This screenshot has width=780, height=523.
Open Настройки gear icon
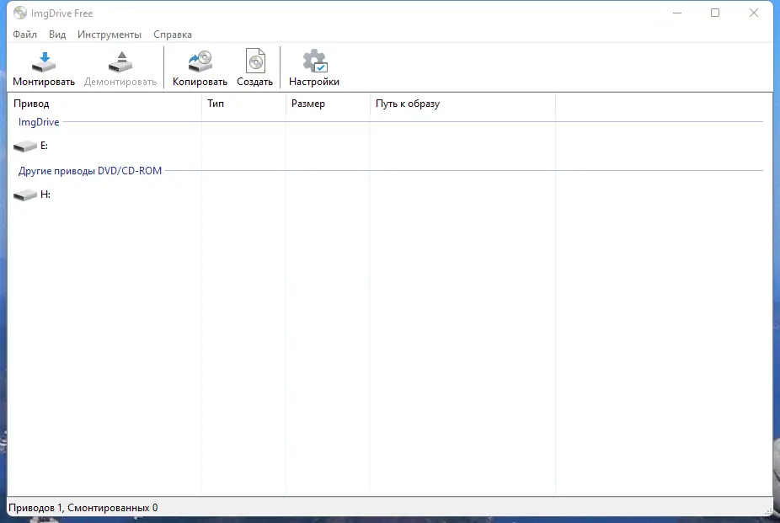(315, 61)
